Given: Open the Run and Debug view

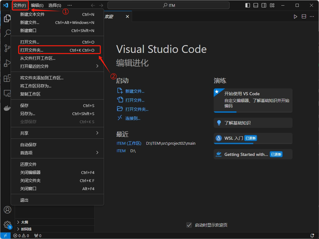Looking at the screenshot, I should pyautogui.click(x=7, y=63).
